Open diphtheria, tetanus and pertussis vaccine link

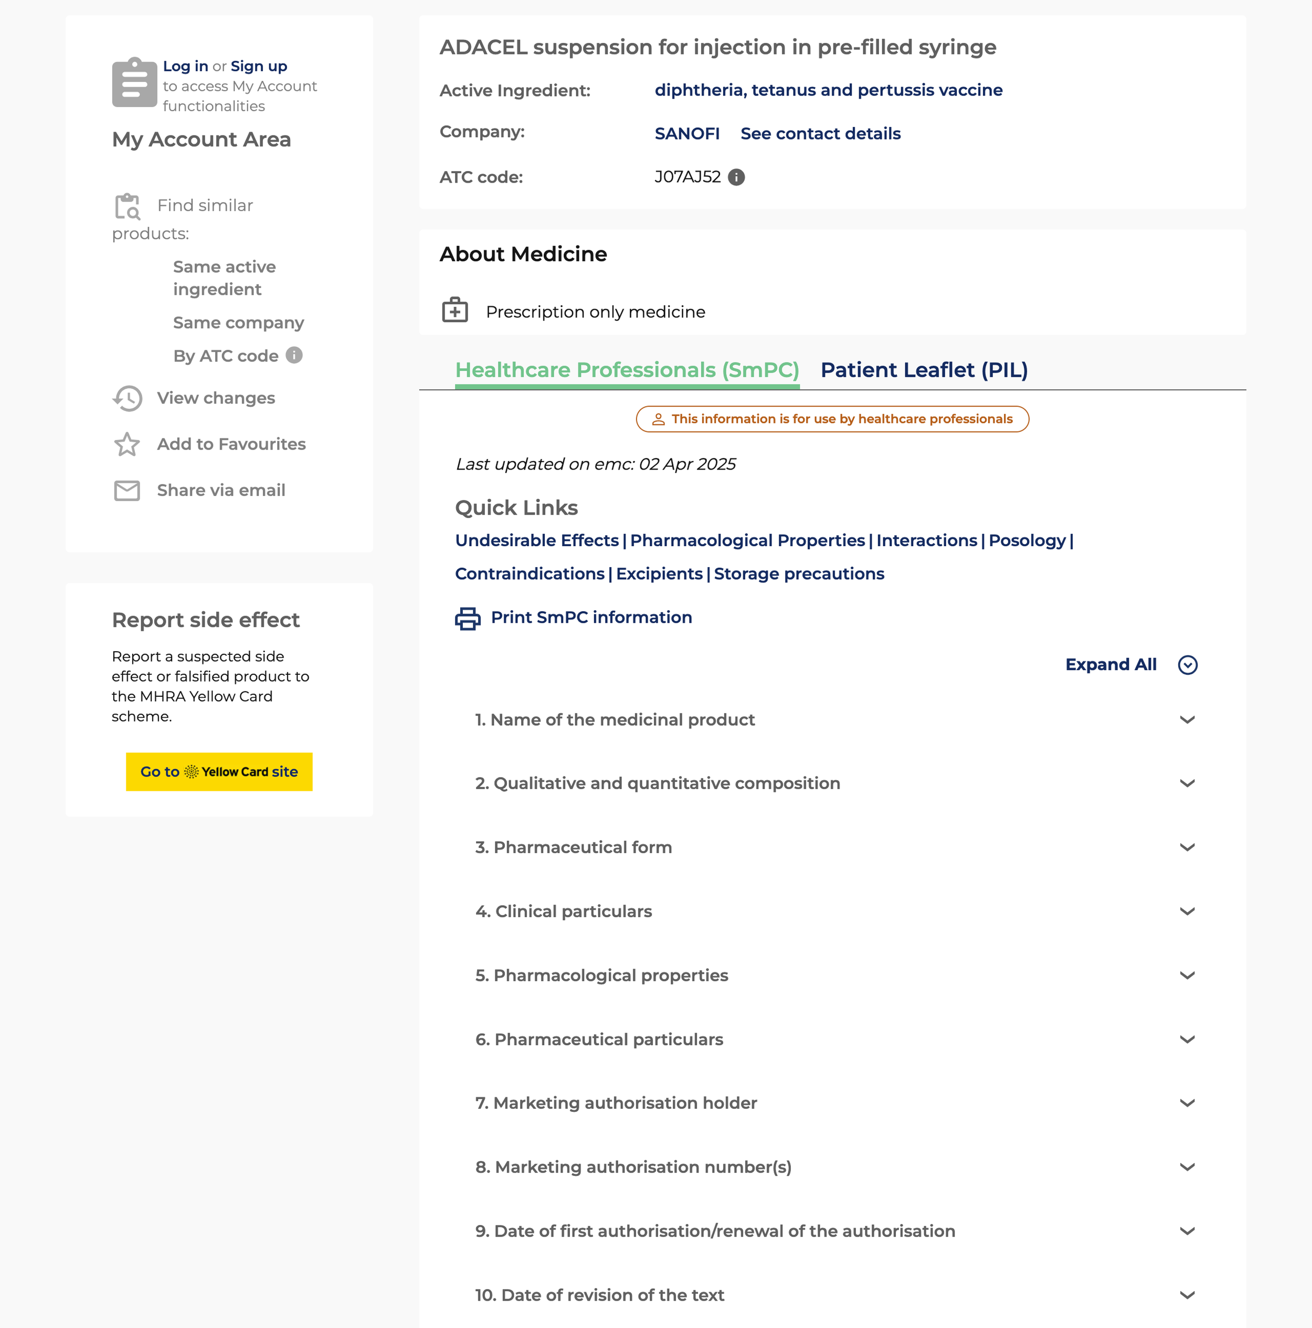[x=828, y=90]
